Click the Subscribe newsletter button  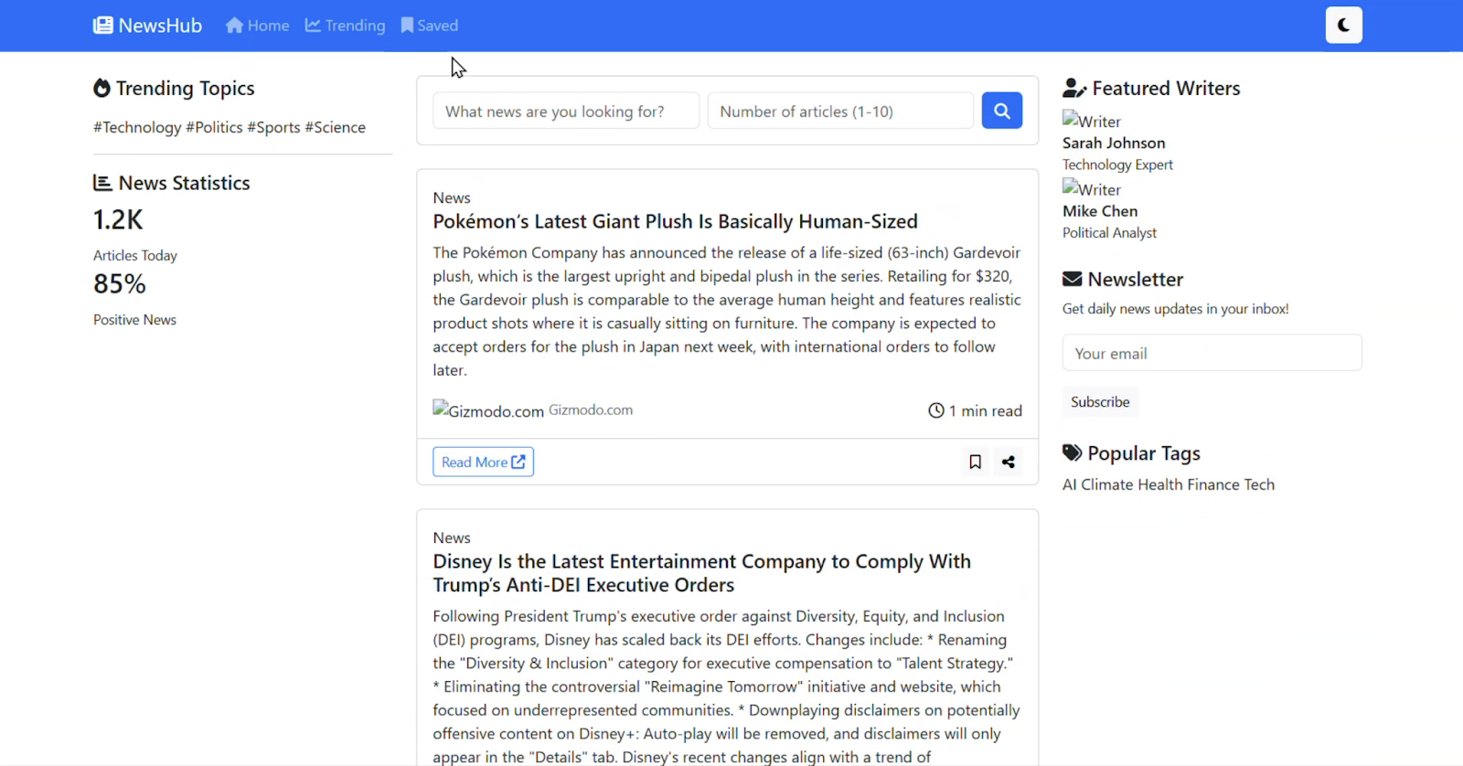tap(1100, 401)
